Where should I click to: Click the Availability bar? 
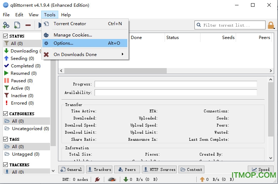click(x=176, y=93)
